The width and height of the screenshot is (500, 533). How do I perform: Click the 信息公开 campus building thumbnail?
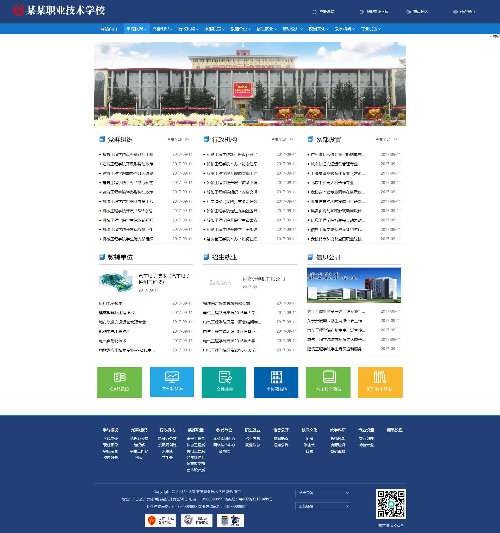click(x=354, y=285)
